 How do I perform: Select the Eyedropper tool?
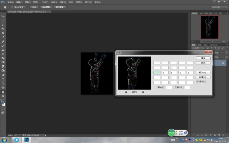[3, 37]
